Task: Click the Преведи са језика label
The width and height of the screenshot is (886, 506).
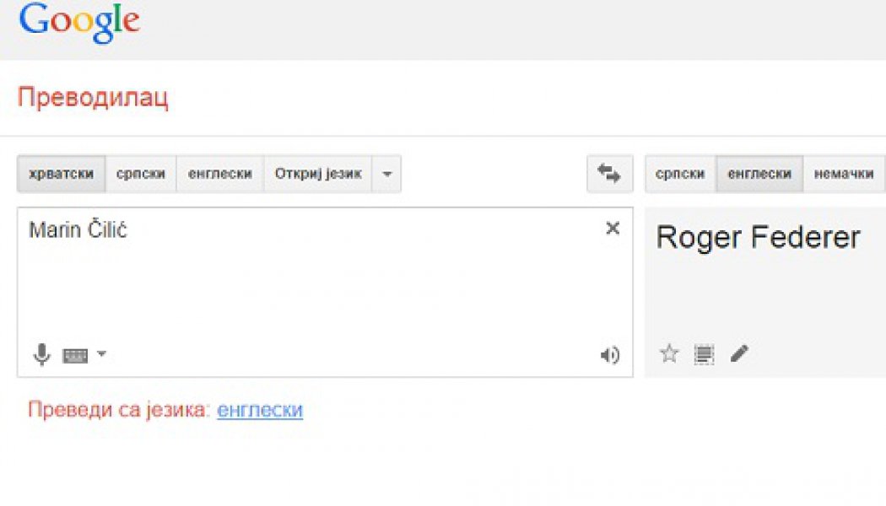Action: [119, 409]
